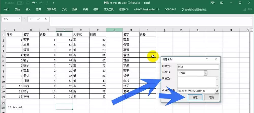This screenshot has height=113, width=254.
Task: Expand the Name Box dropdown arrow
Action: click(20, 19)
